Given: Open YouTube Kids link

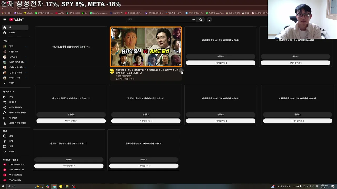Looking at the screenshot, I should [x=15, y=180].
